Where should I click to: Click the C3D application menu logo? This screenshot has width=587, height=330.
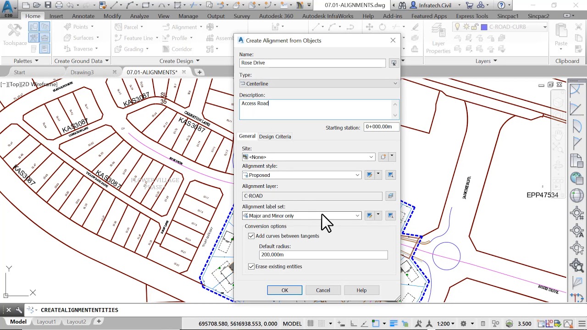click(8, 9)
